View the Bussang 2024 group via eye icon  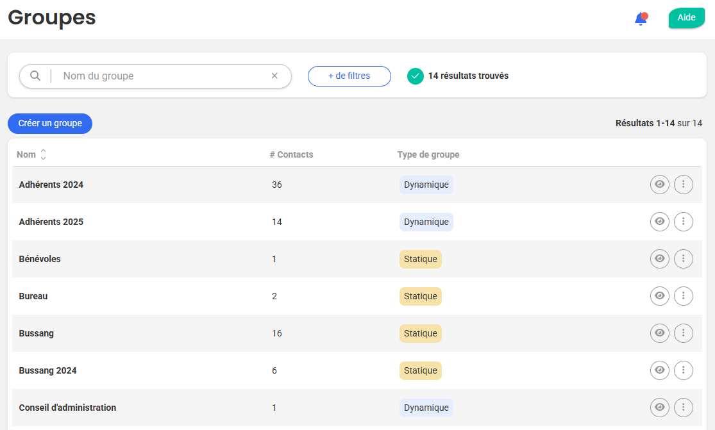659,370
